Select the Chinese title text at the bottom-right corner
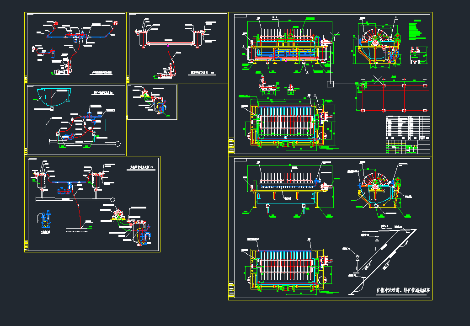 pos(403,290)
